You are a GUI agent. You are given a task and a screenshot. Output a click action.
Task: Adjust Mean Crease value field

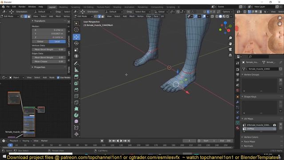pyautogui.click(x=49, y=61)
